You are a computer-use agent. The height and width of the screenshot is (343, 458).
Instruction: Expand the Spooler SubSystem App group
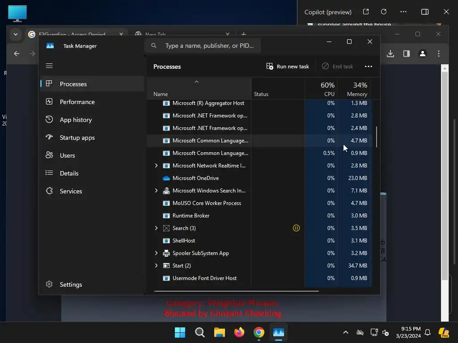pyautogui.click(x=156, y=253)
